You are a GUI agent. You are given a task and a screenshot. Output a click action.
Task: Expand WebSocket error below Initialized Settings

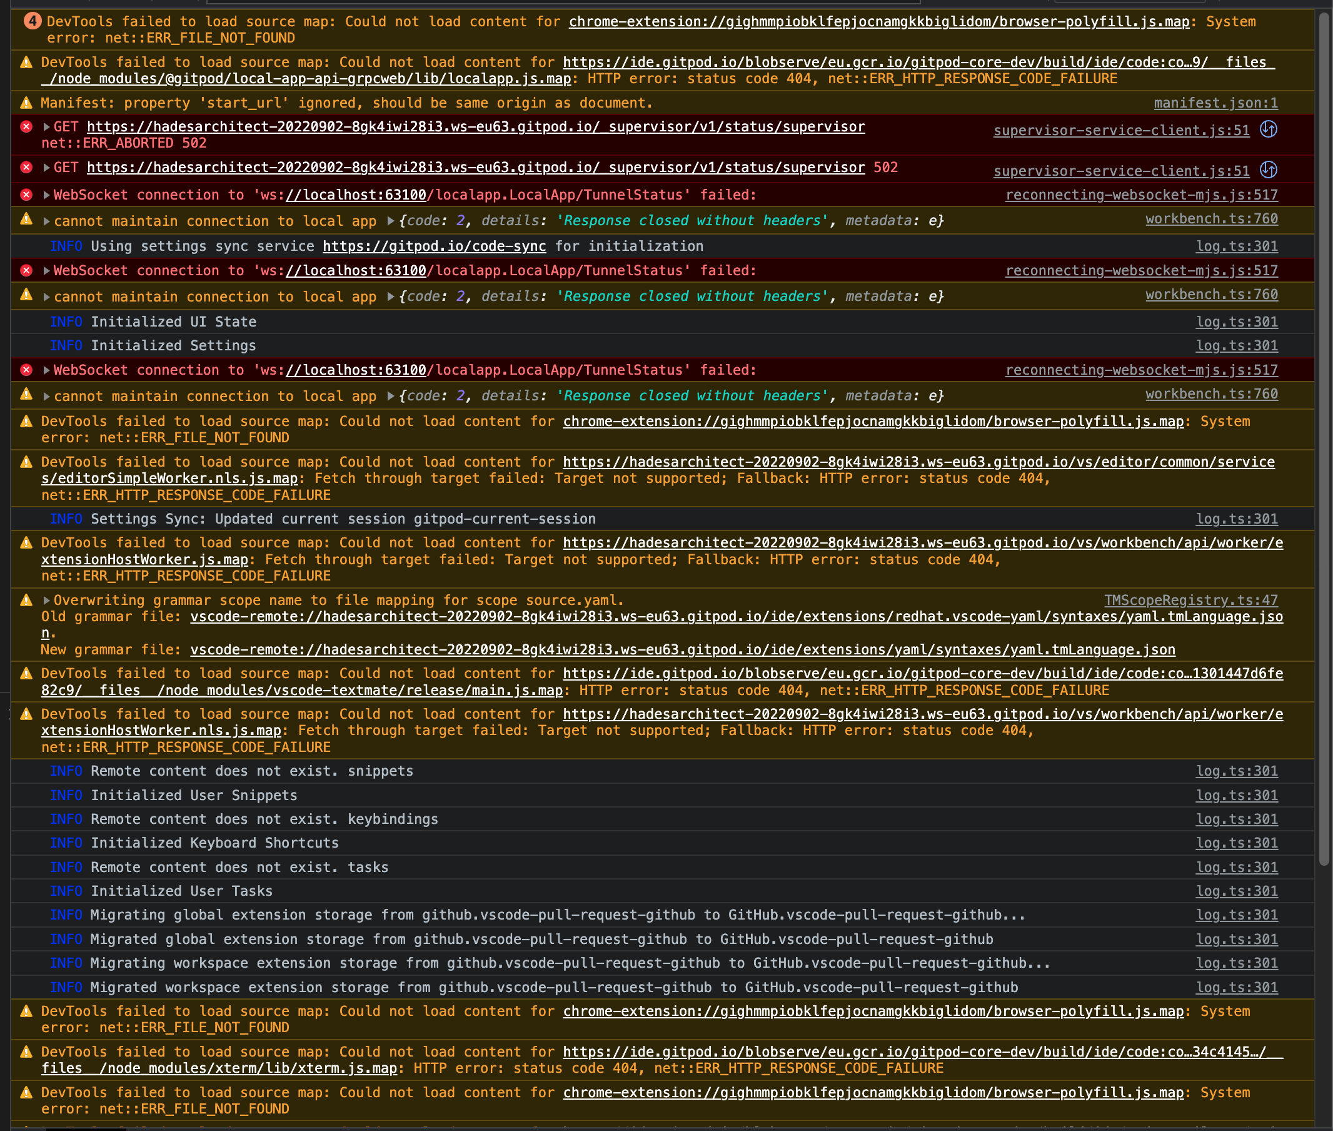46,370
